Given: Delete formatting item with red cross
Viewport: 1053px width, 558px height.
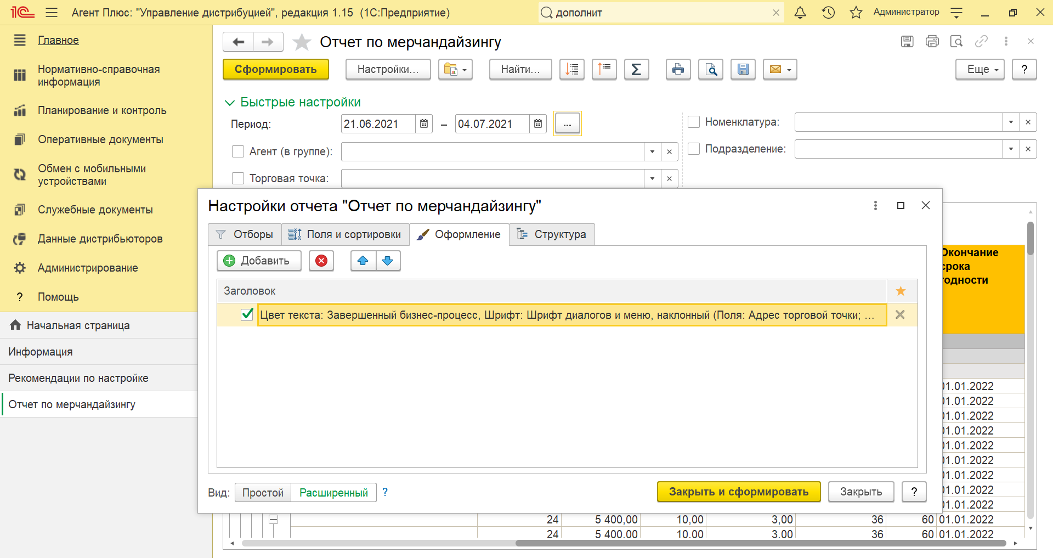Looking at the screenshot, I should click(321, 261).
